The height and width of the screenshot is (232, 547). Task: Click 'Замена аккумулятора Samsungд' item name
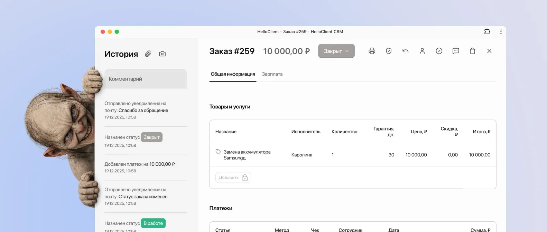coord(247,155)
